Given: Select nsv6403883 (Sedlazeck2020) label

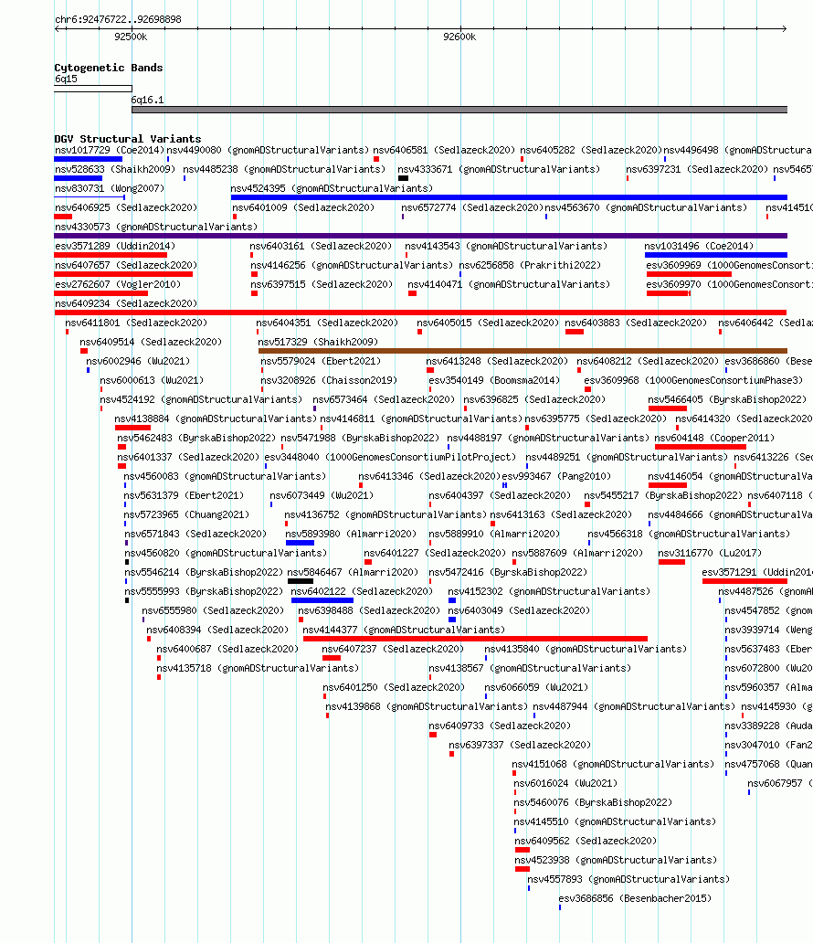Looking at the screenshot, I should pyautogui.click(x=636, y=323).
